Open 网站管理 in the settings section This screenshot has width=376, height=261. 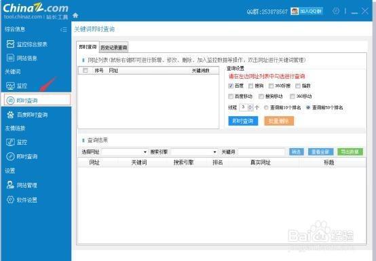click(22, 185)
